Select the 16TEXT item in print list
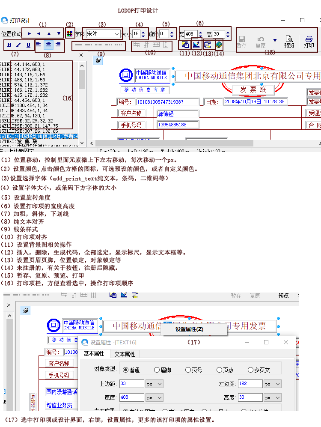 pos(39,136)
